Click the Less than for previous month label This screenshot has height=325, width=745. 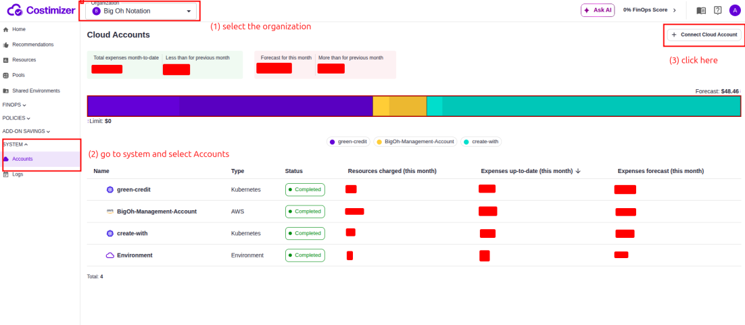click(x=197, y=57)
